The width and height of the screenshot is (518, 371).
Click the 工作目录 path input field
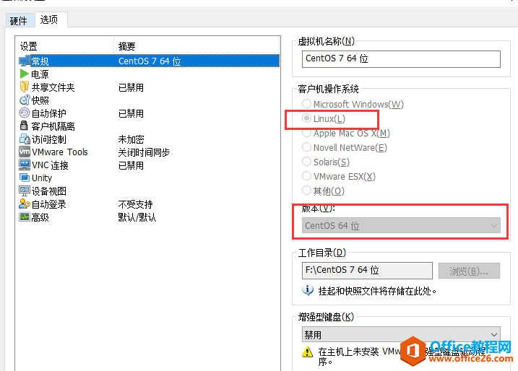pos(367,271)
